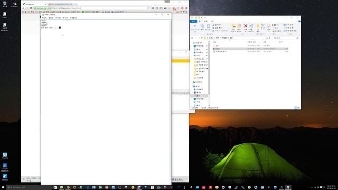Switch Explorer to large icons view
Viewport: 338px width, 190px height.
[x=299, y=108]
